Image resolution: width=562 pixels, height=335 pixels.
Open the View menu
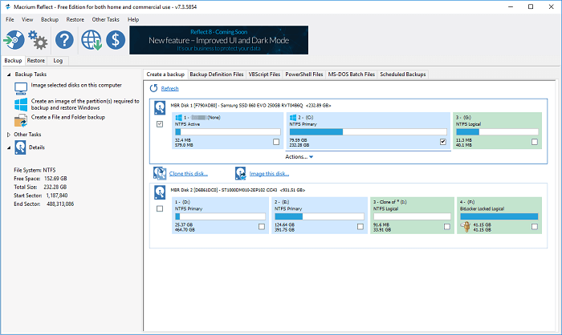click(27, 19)
